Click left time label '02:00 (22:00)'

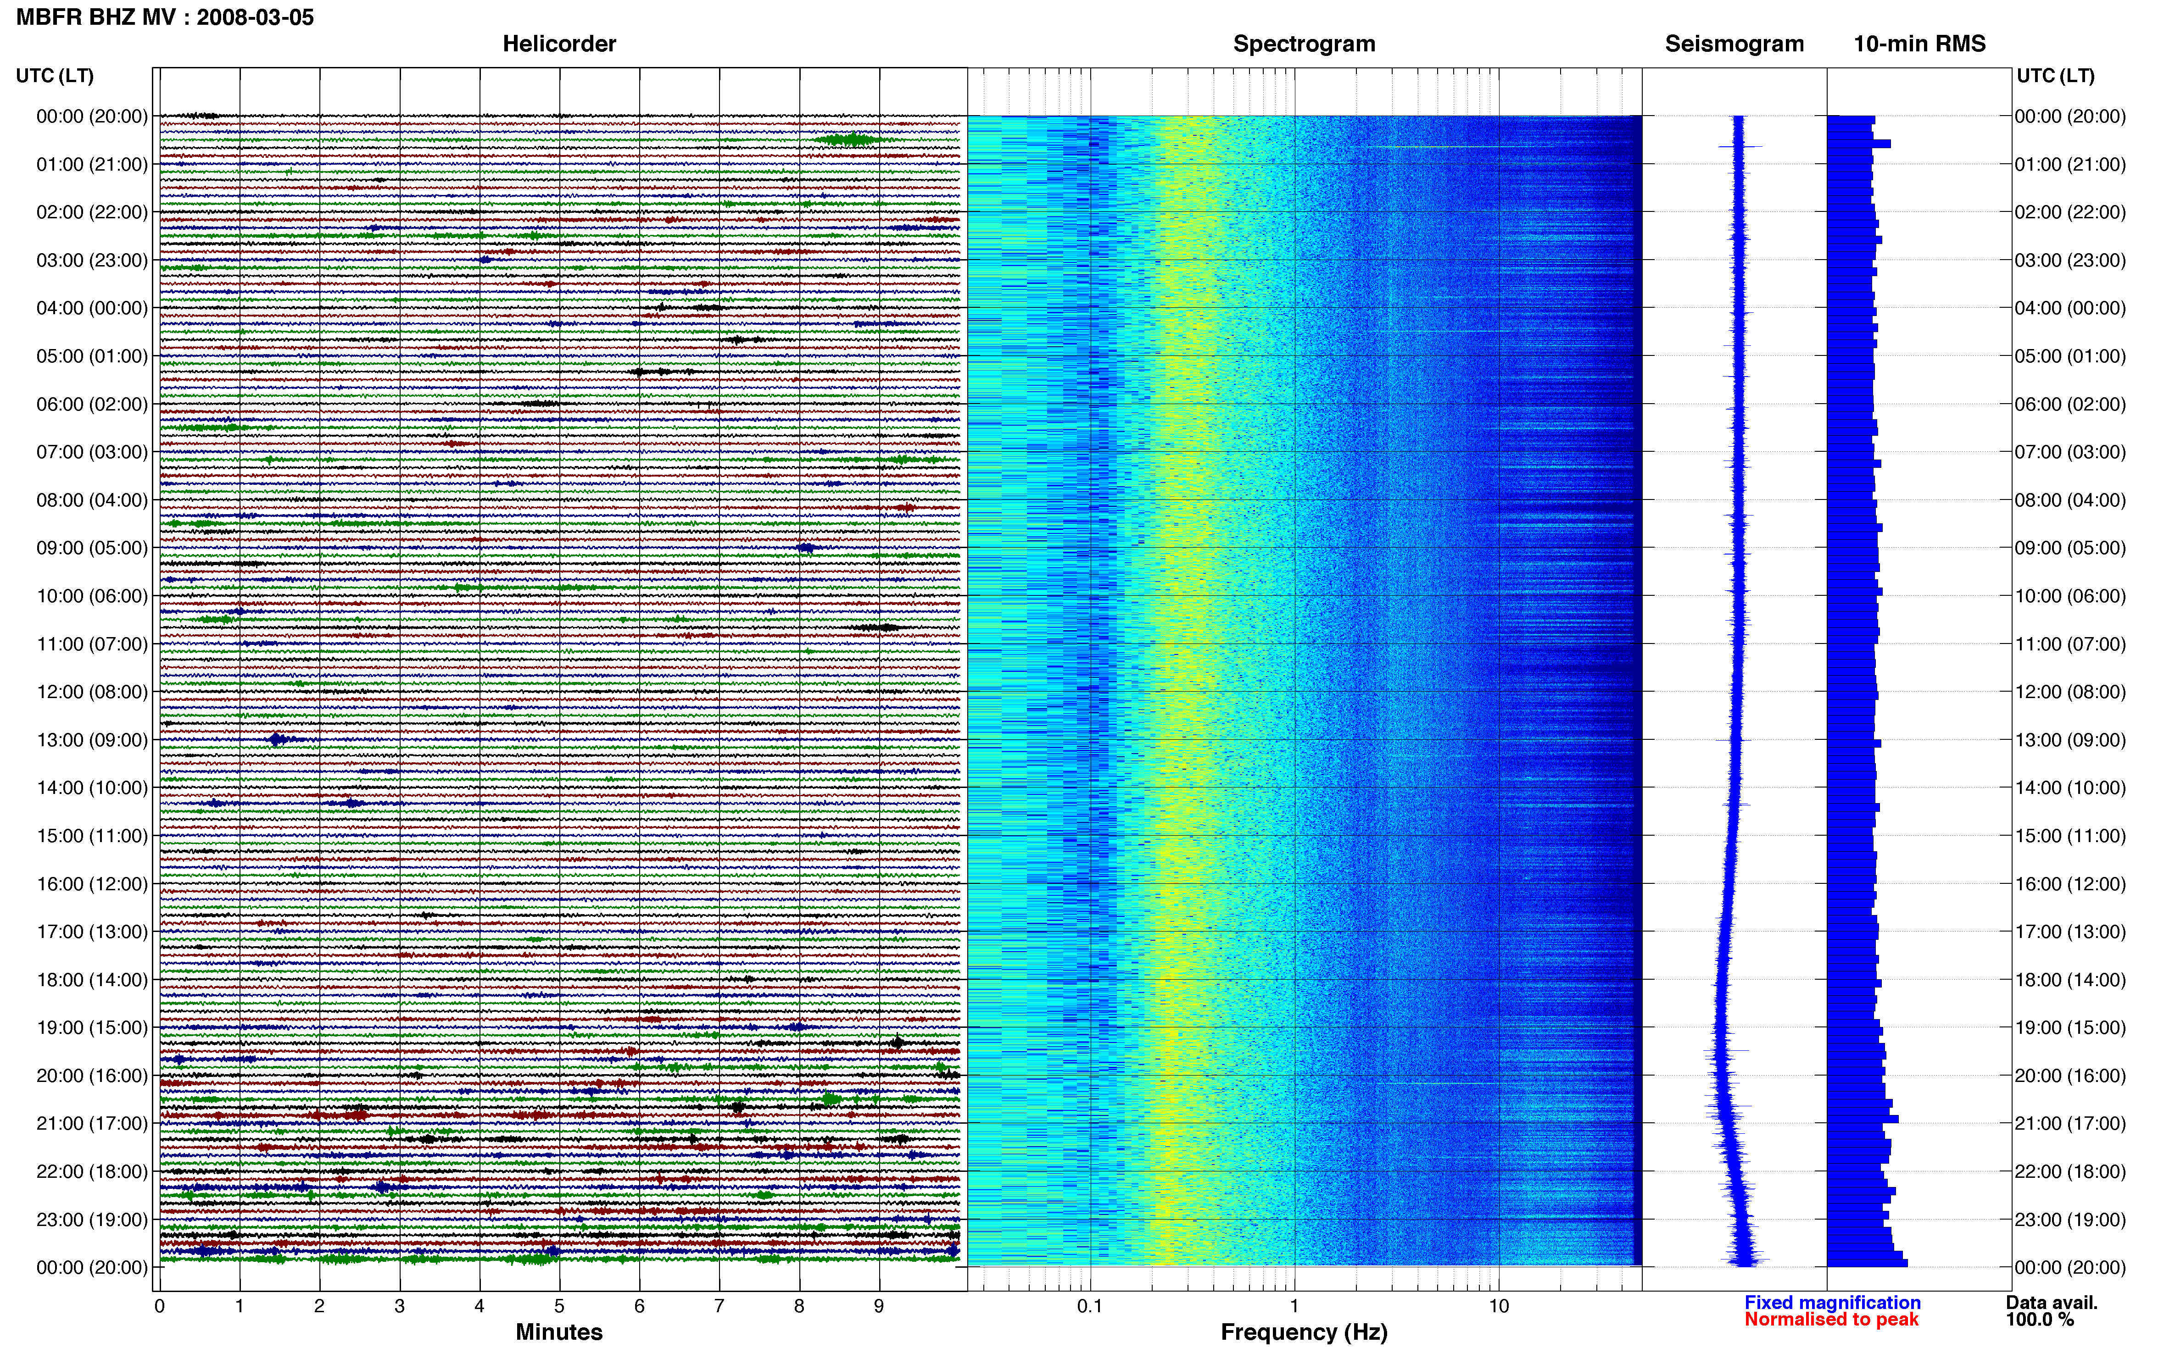click(92, 212)
